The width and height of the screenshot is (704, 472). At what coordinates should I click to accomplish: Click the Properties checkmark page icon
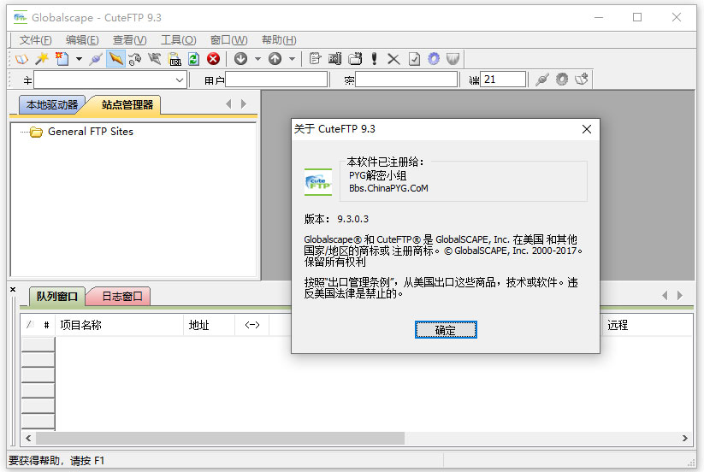(414, 59)
